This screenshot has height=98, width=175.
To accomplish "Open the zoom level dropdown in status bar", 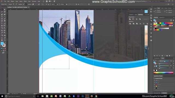I will point(12,94).
